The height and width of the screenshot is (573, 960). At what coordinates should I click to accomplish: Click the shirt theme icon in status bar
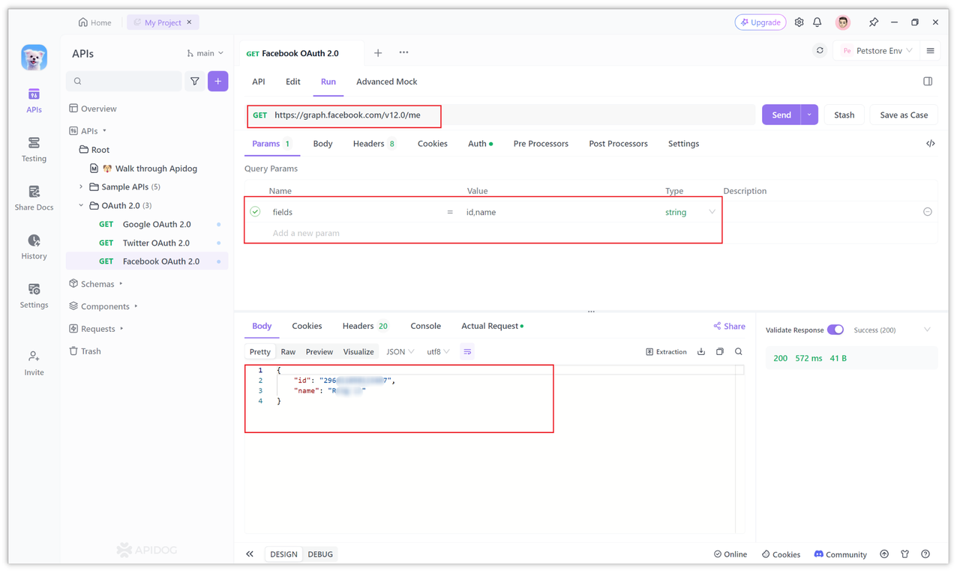point(905,554)
